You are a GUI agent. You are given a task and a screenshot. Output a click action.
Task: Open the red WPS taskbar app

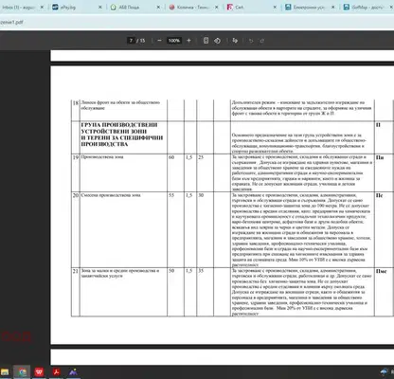39,372
